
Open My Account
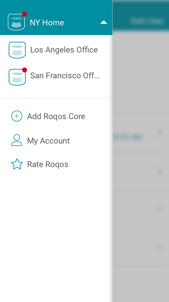coord(49,141)
